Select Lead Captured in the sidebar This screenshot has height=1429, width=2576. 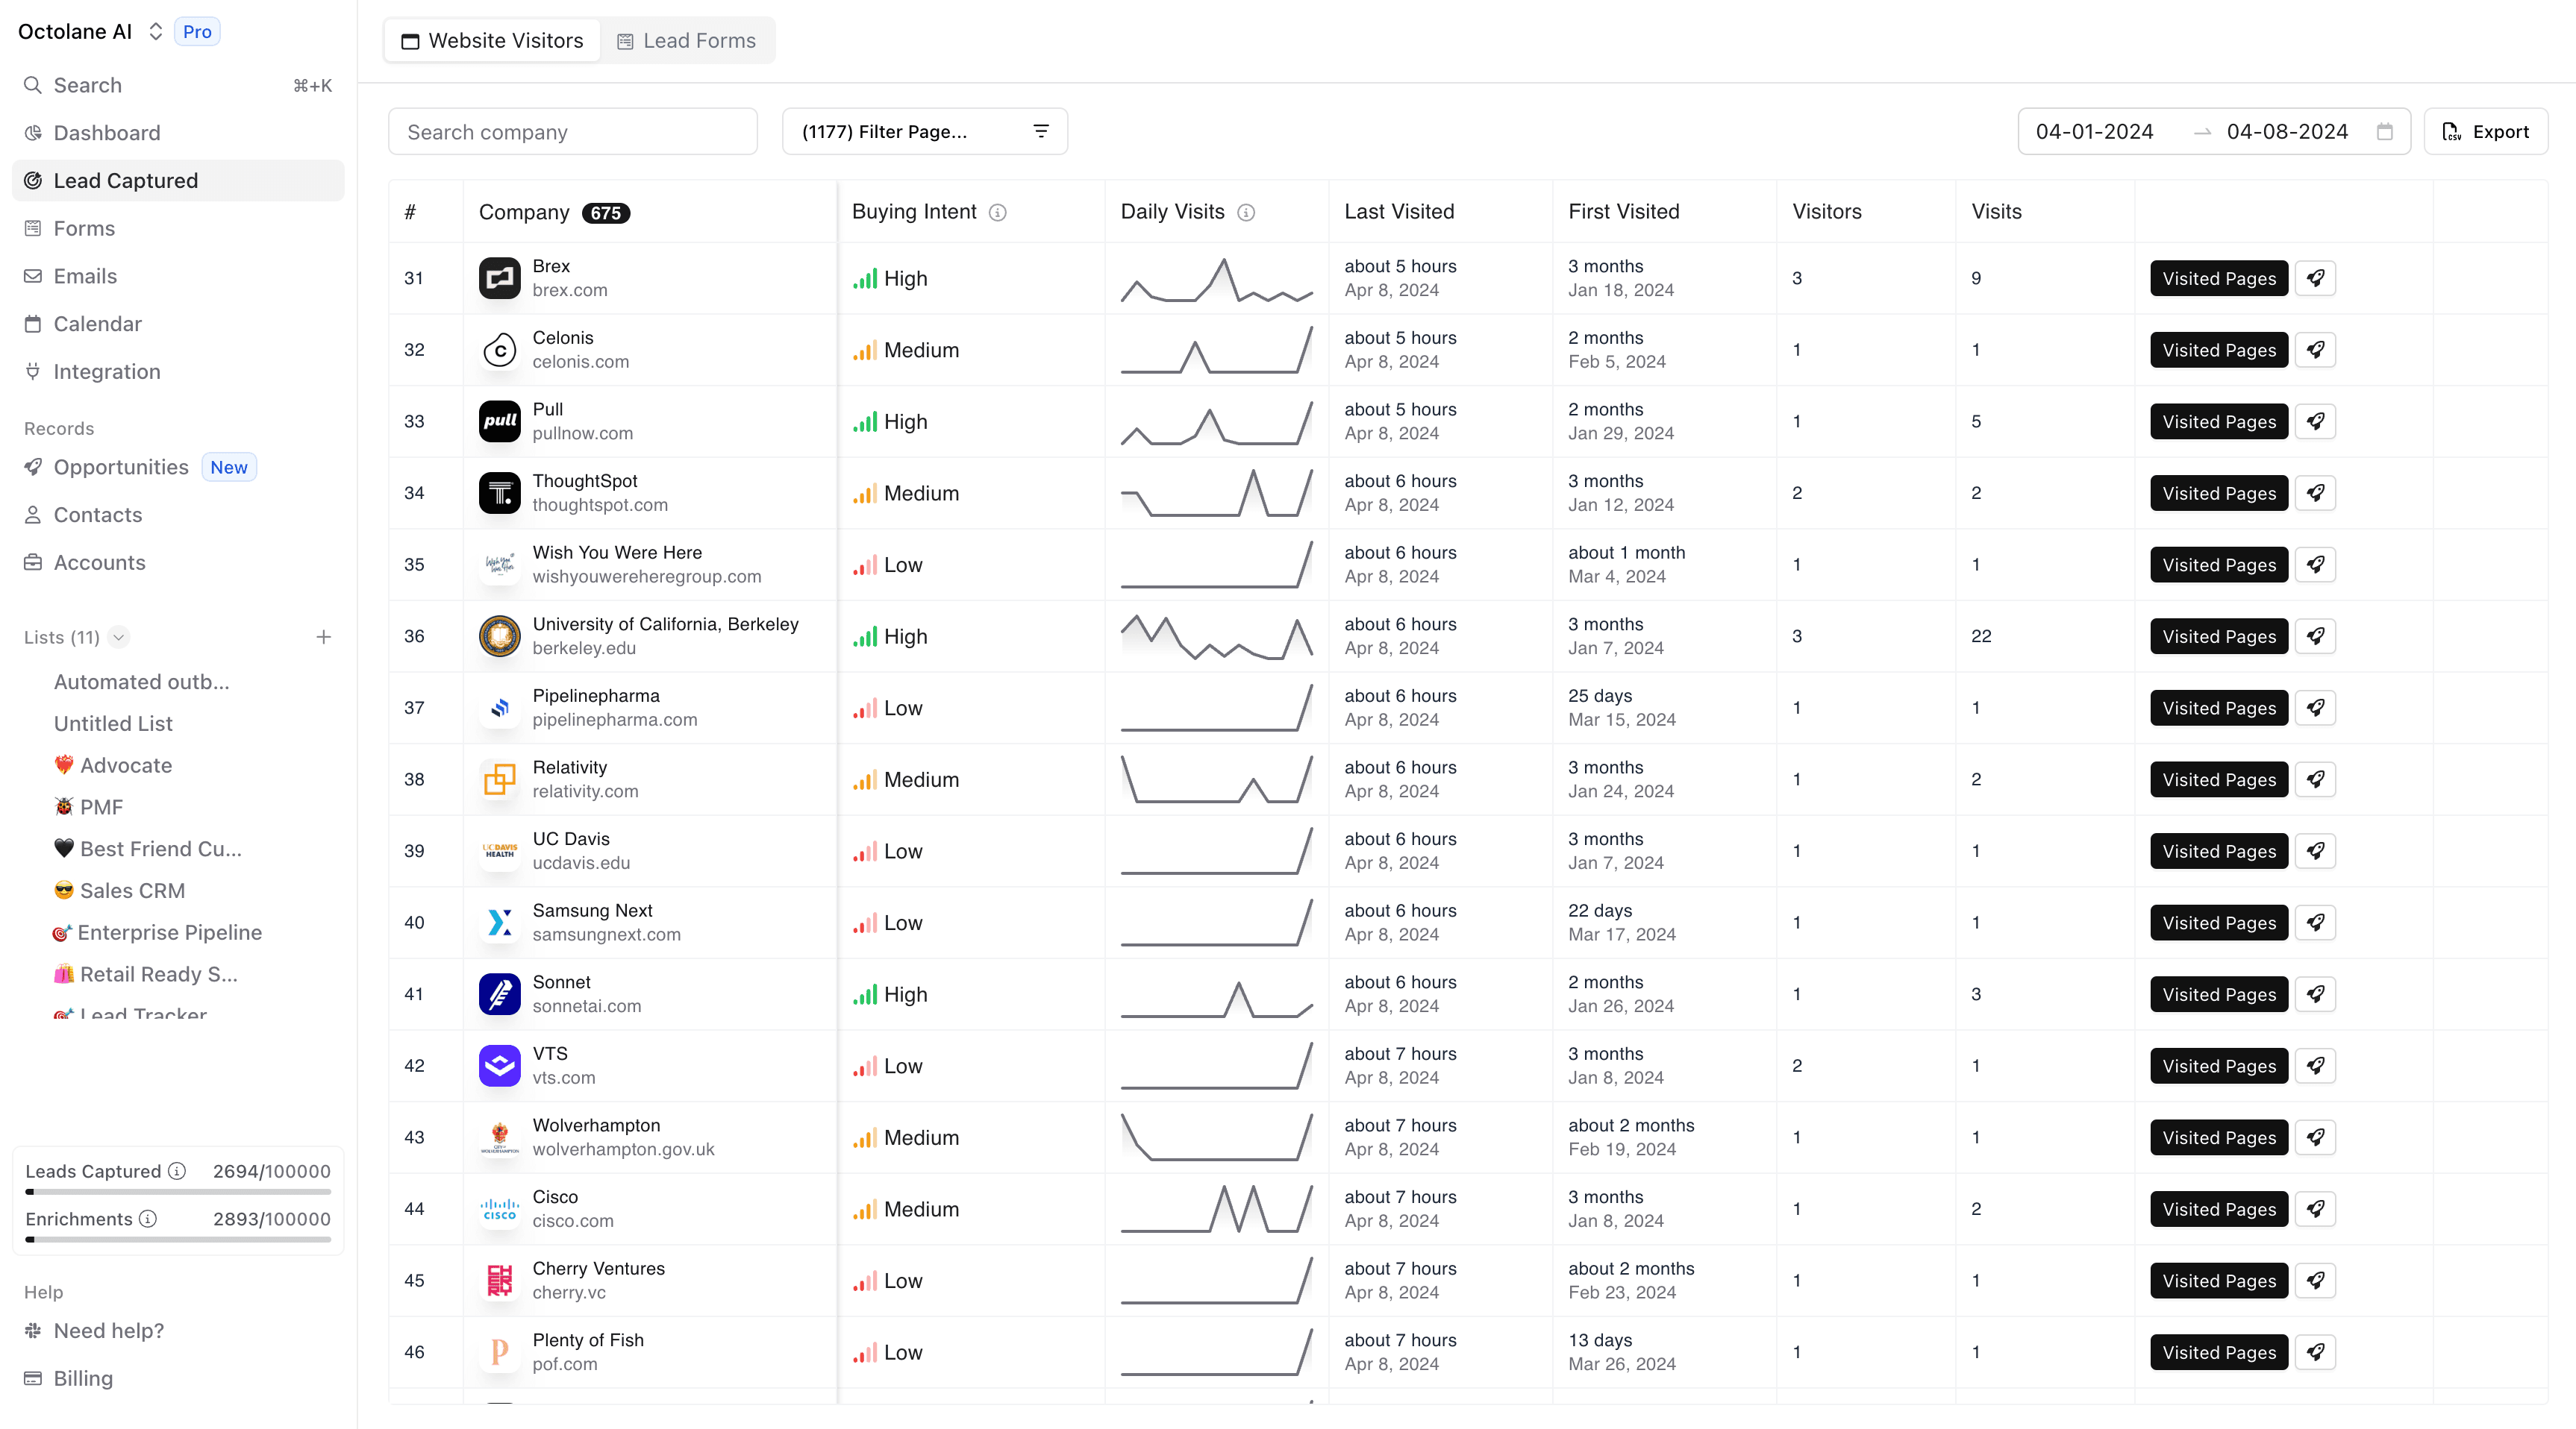(178, 181)
